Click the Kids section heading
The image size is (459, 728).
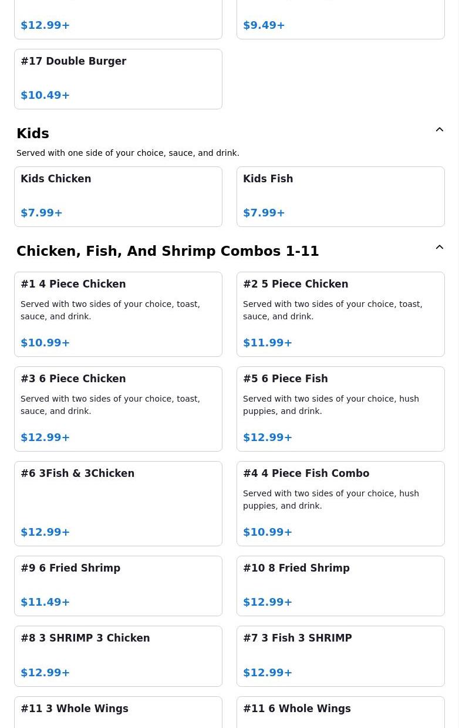33,133
